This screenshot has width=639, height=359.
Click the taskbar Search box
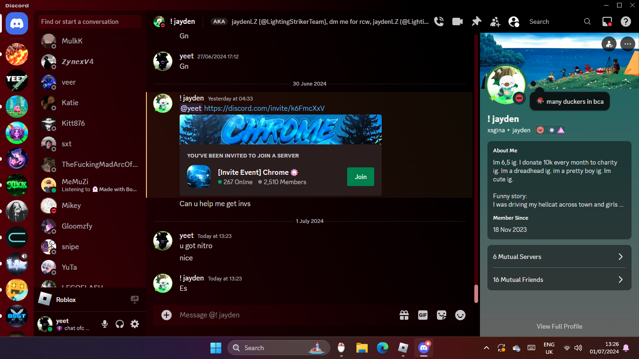pyautogui.click(x=279, y=348)
